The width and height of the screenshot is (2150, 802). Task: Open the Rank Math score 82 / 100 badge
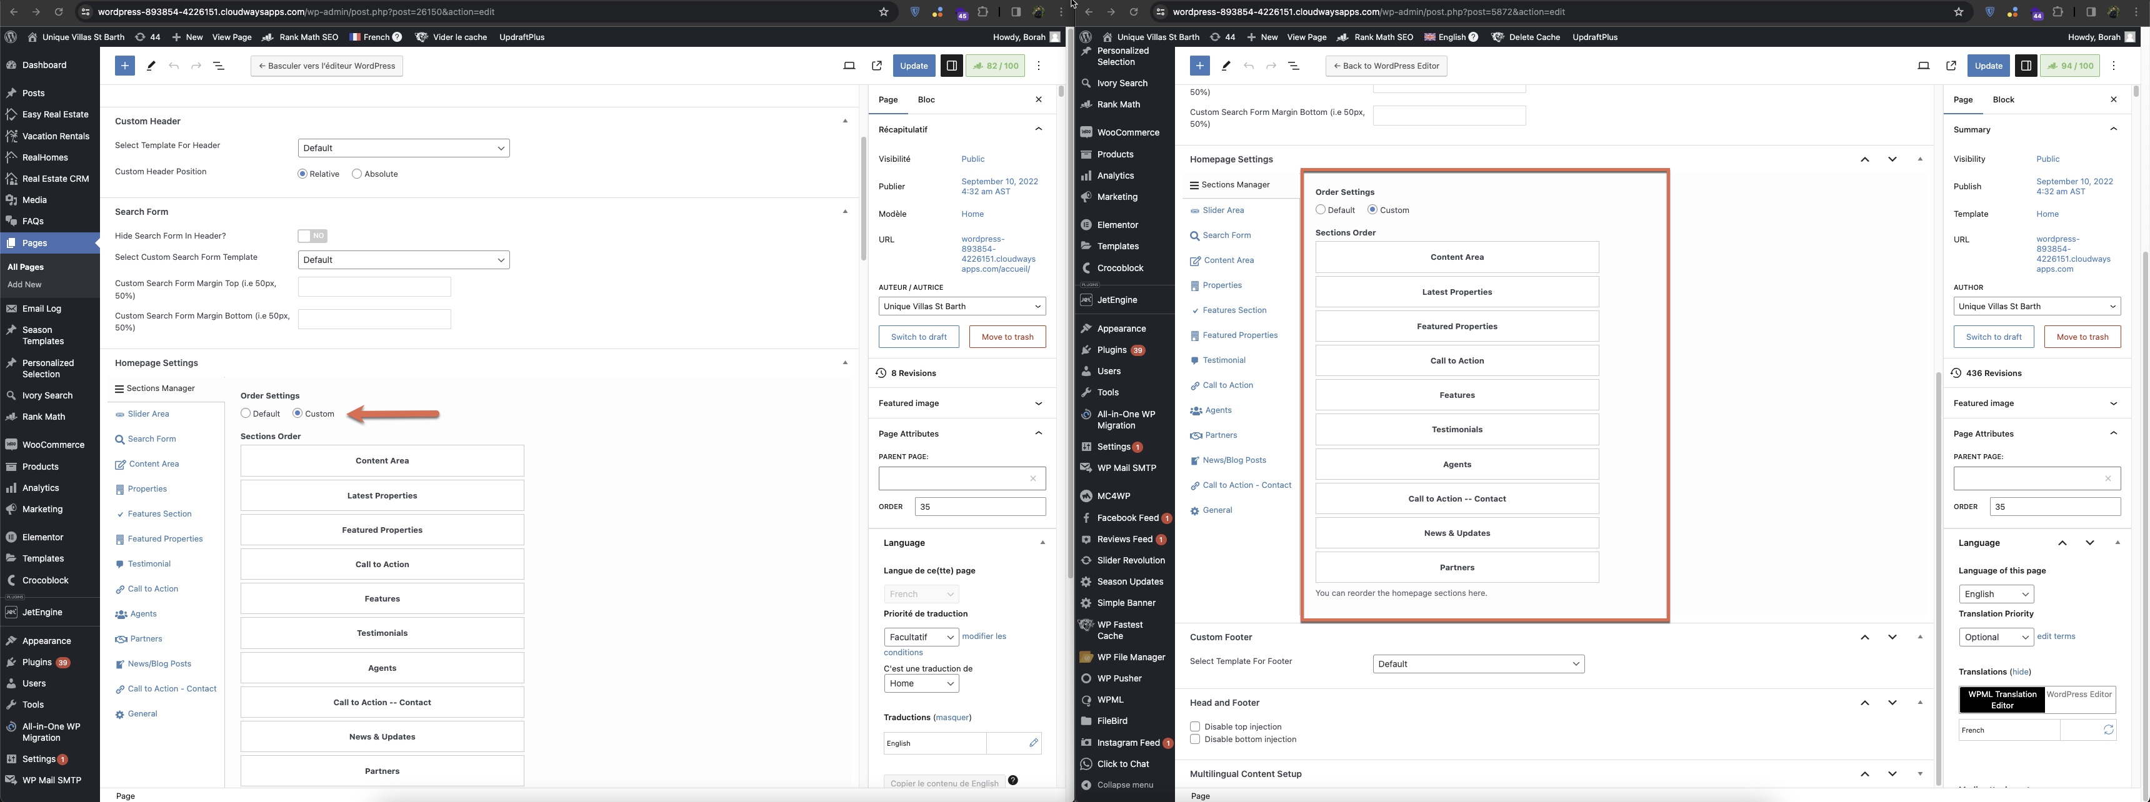point(995,66)
